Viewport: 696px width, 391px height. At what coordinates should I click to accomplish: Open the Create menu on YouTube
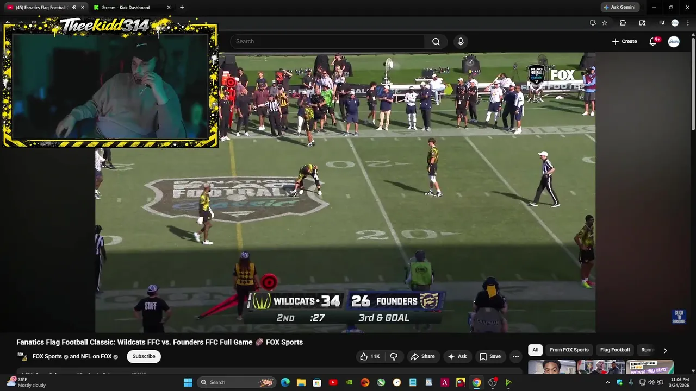coord(624,41)
